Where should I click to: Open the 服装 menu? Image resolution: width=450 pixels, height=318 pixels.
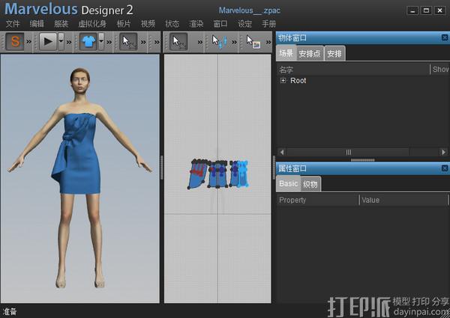point(61,24)
